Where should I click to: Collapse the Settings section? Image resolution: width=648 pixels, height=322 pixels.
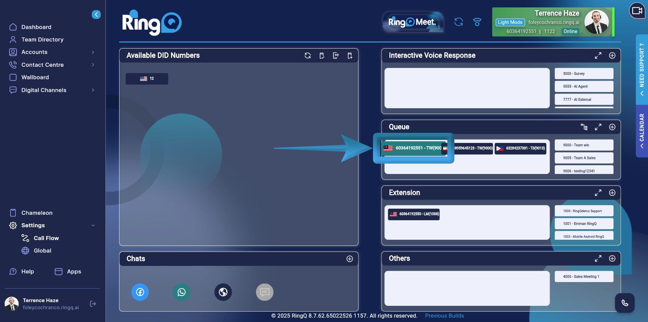93,225
